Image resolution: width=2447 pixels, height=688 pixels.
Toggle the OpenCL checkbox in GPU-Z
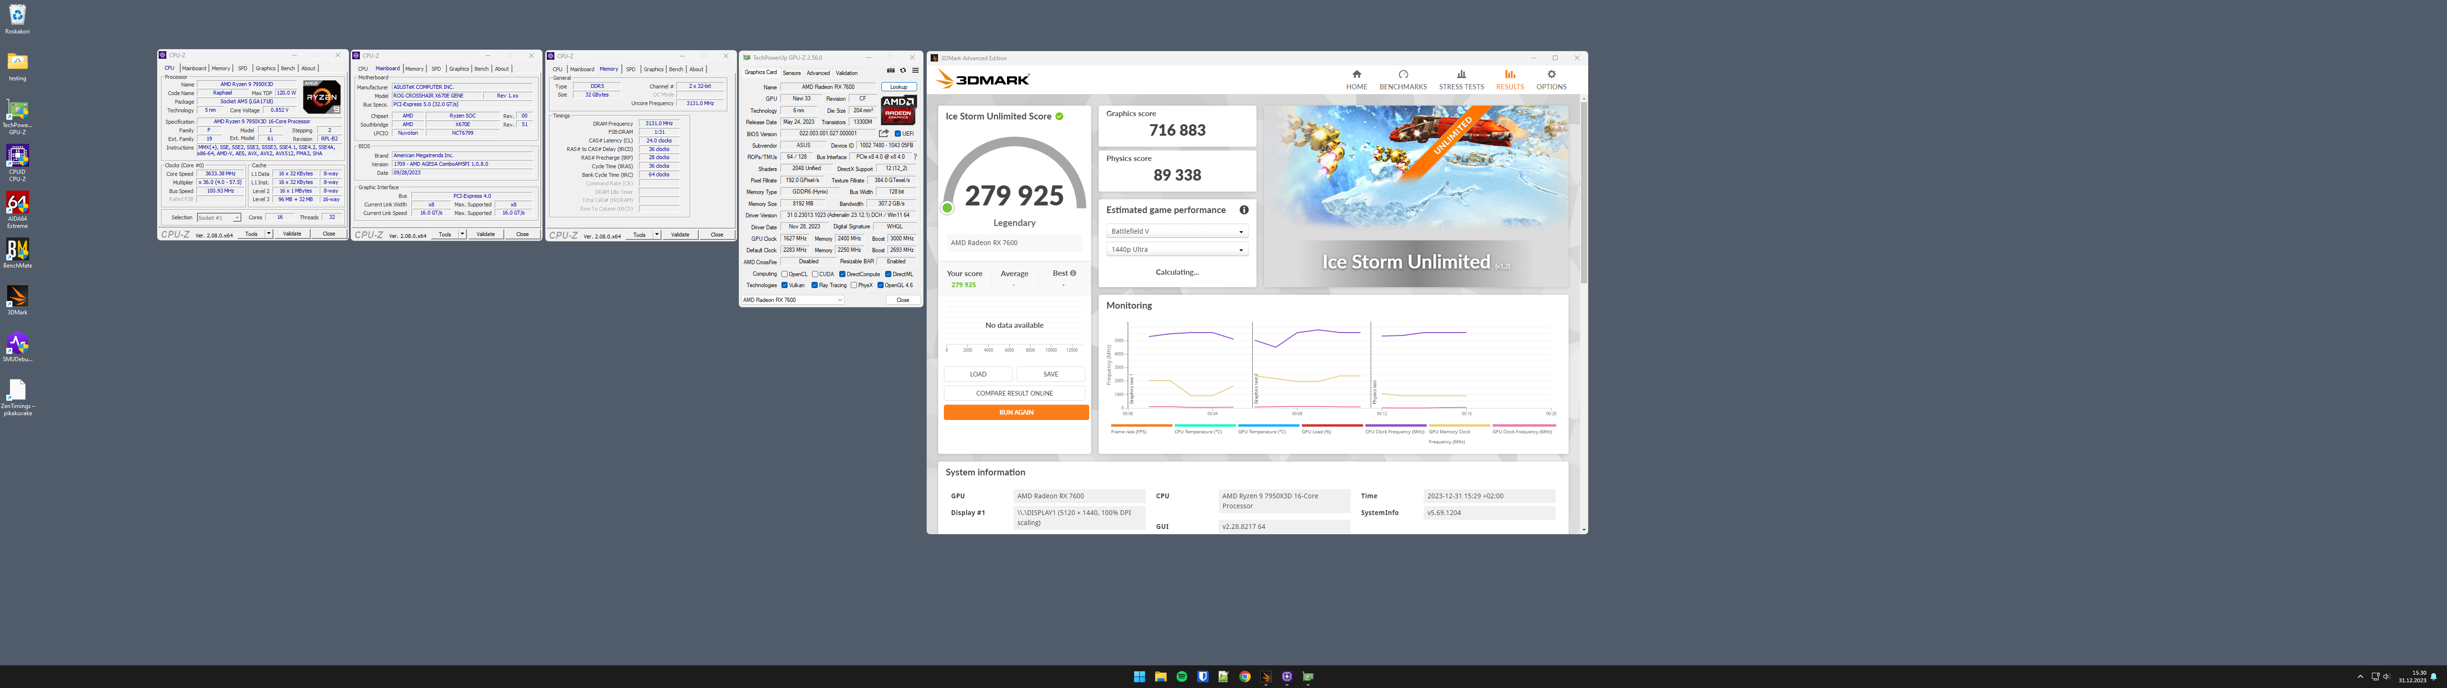785,274
